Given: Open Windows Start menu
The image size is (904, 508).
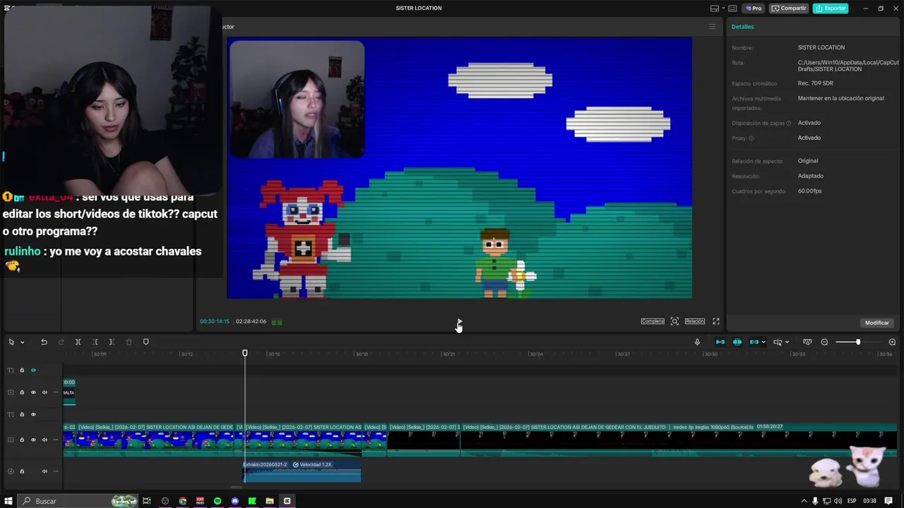Looking at the screenshot, I should (x=9, y=501).
